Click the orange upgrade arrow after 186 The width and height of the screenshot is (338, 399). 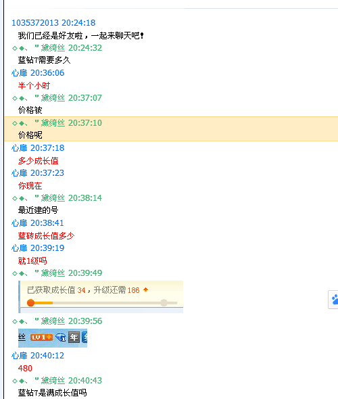(146, 290)
